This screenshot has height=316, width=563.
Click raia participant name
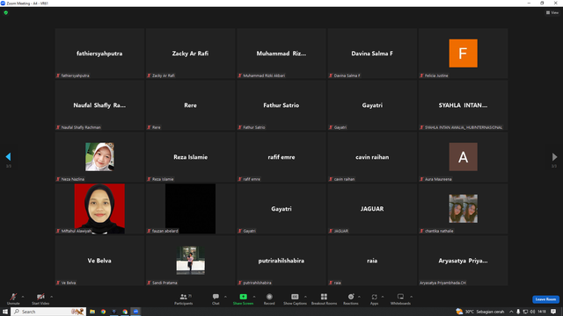tap(372, 261)
